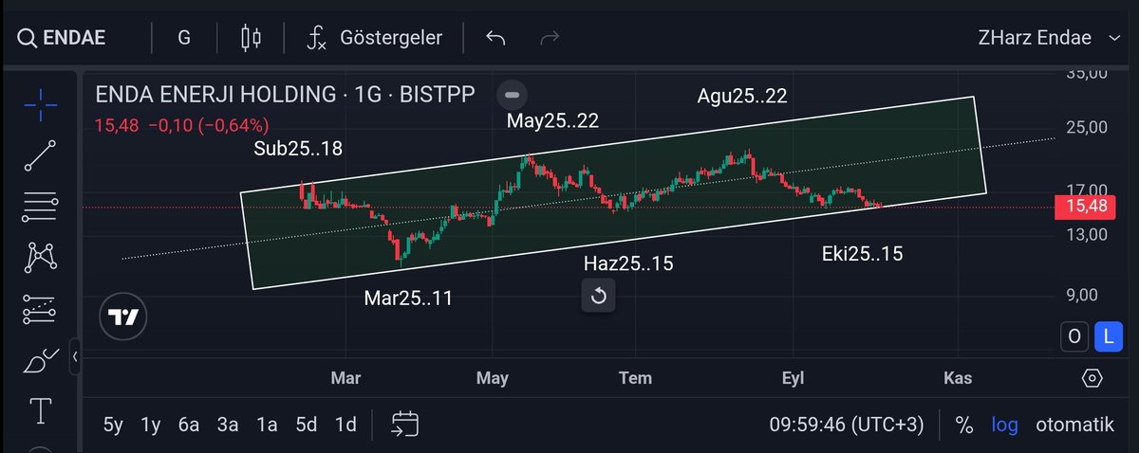Select the Eki25..15 text annotation

(x=863, y=254)
